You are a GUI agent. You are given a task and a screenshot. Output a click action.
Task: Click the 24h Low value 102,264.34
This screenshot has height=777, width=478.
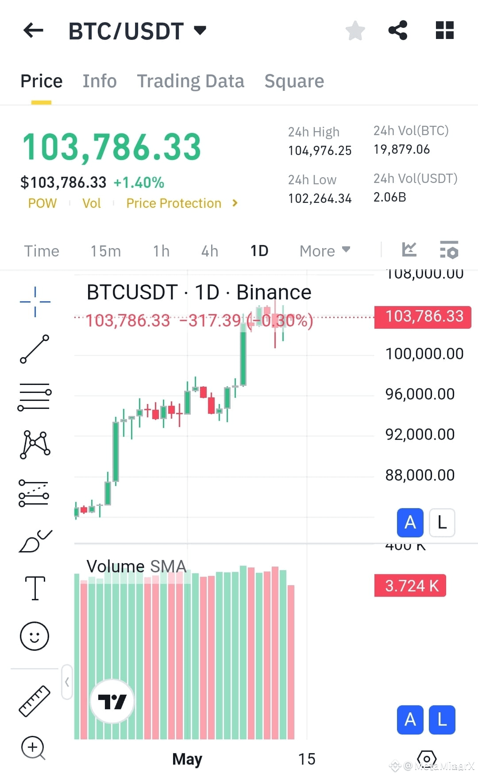pos(320,198)
